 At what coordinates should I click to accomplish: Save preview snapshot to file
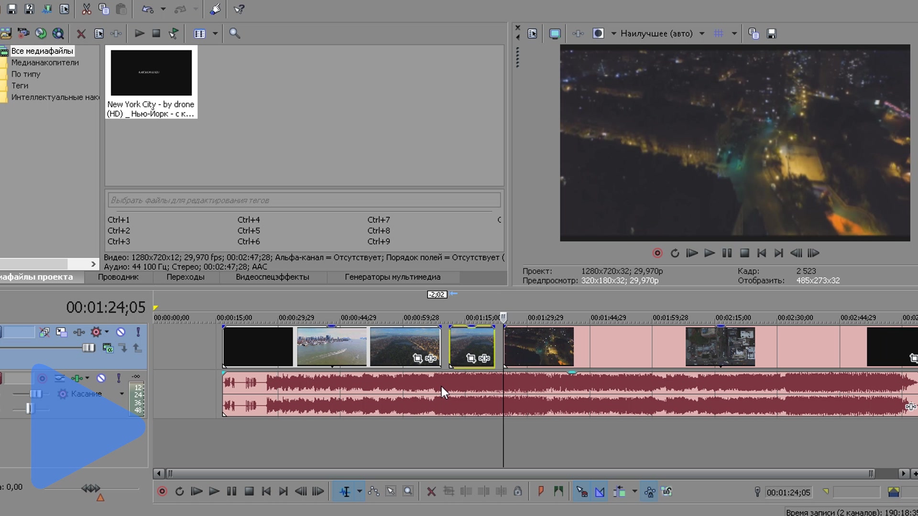[x=772, y=33]
